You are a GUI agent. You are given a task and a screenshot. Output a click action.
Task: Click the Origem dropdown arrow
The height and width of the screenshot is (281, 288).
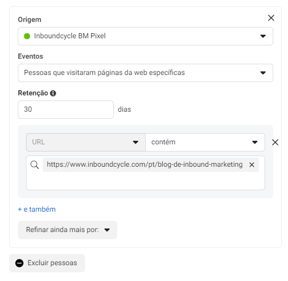[263, 36]
